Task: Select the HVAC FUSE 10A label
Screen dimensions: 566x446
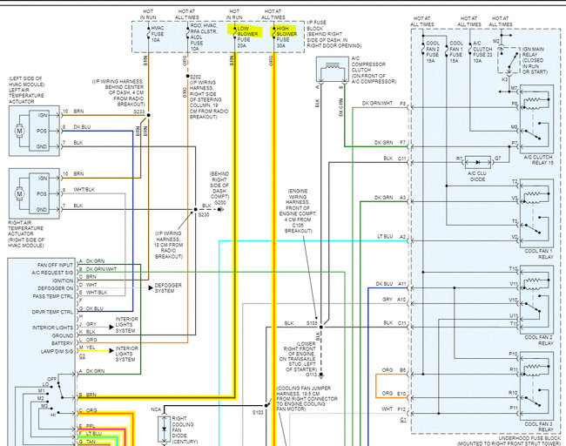Action: 158,34
